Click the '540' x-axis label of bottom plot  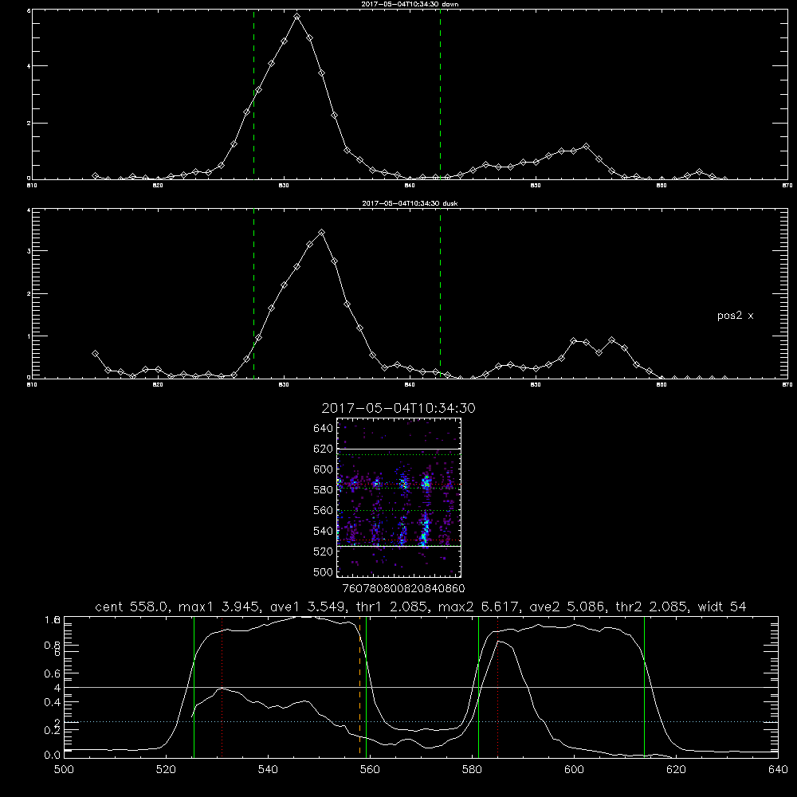click(x=268, y=770)
